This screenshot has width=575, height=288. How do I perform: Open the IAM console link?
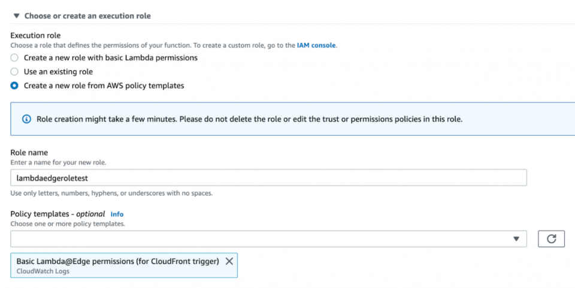[316, 45]
